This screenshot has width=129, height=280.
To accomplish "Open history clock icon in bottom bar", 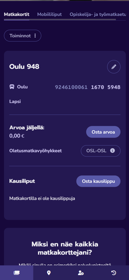I will (x=114, y=273).
